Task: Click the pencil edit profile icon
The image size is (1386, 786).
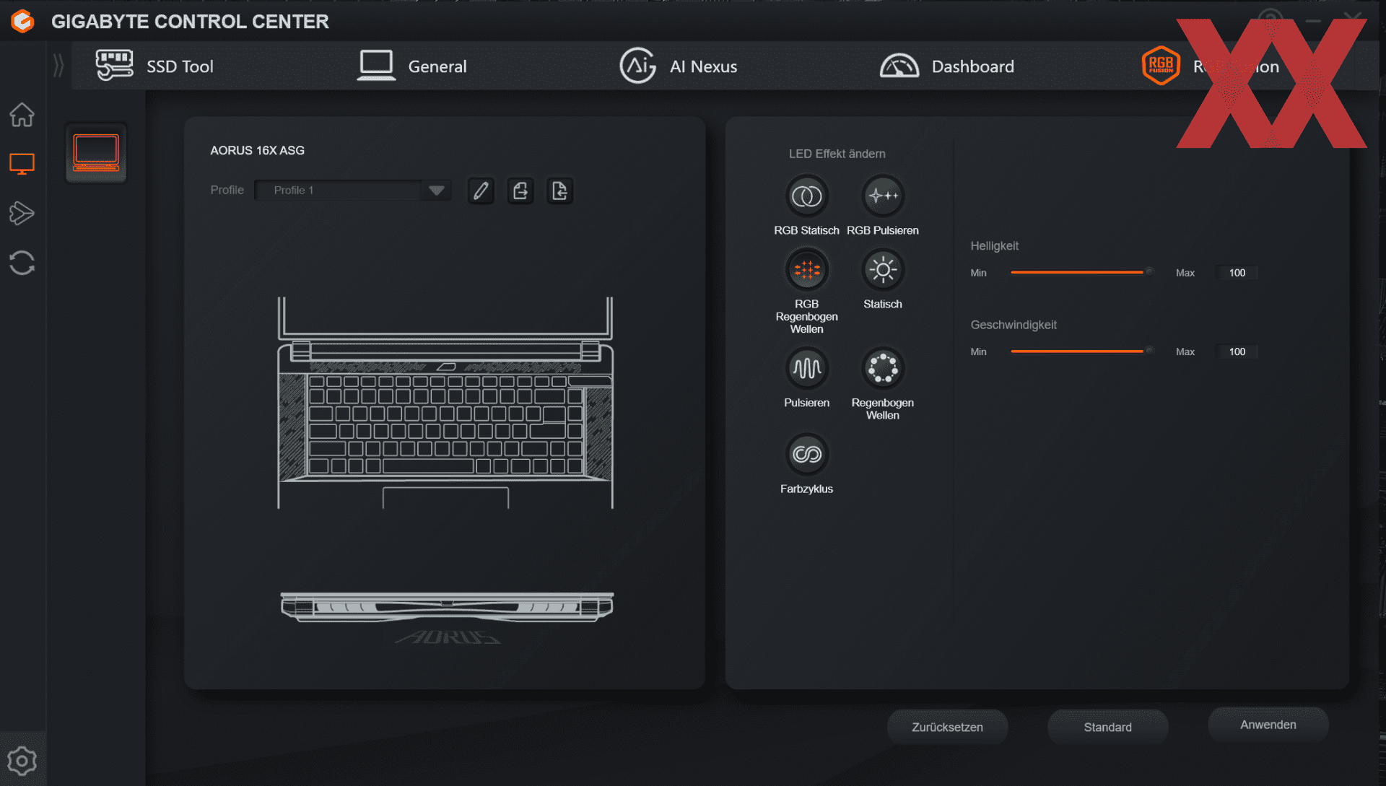Action: pos(481,191)
